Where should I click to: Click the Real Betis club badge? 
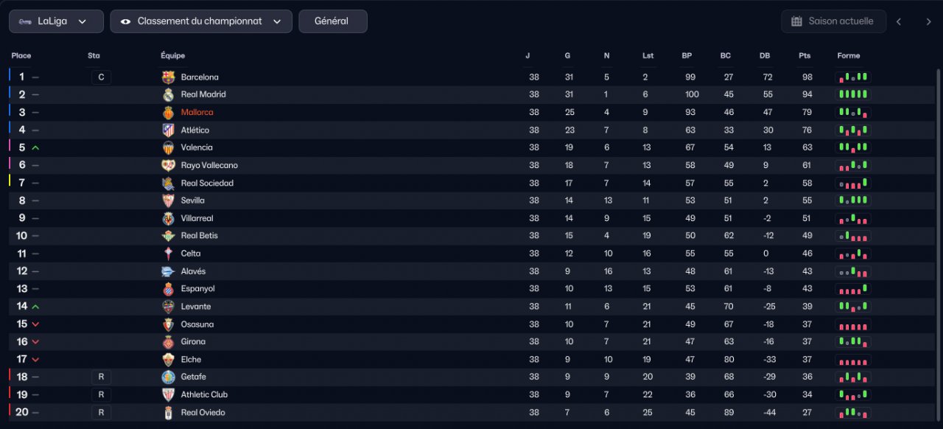click(x=168, y=236)
